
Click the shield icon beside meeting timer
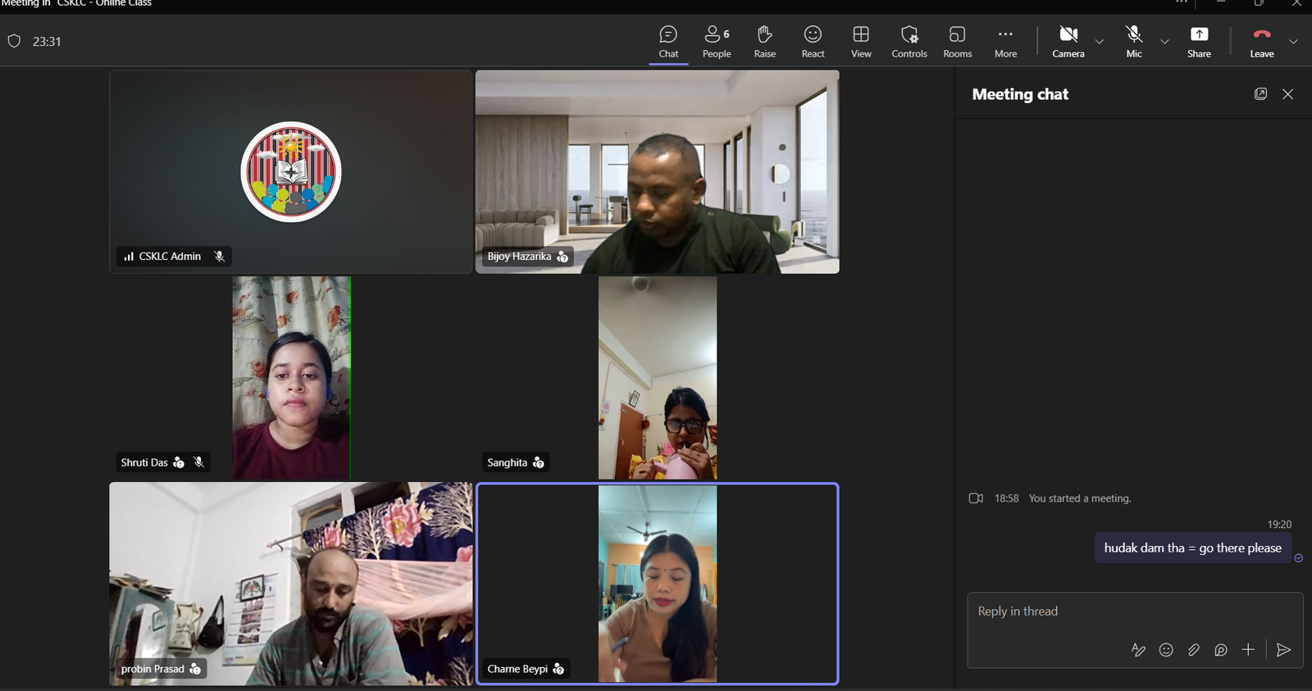[x=14, y=41]
